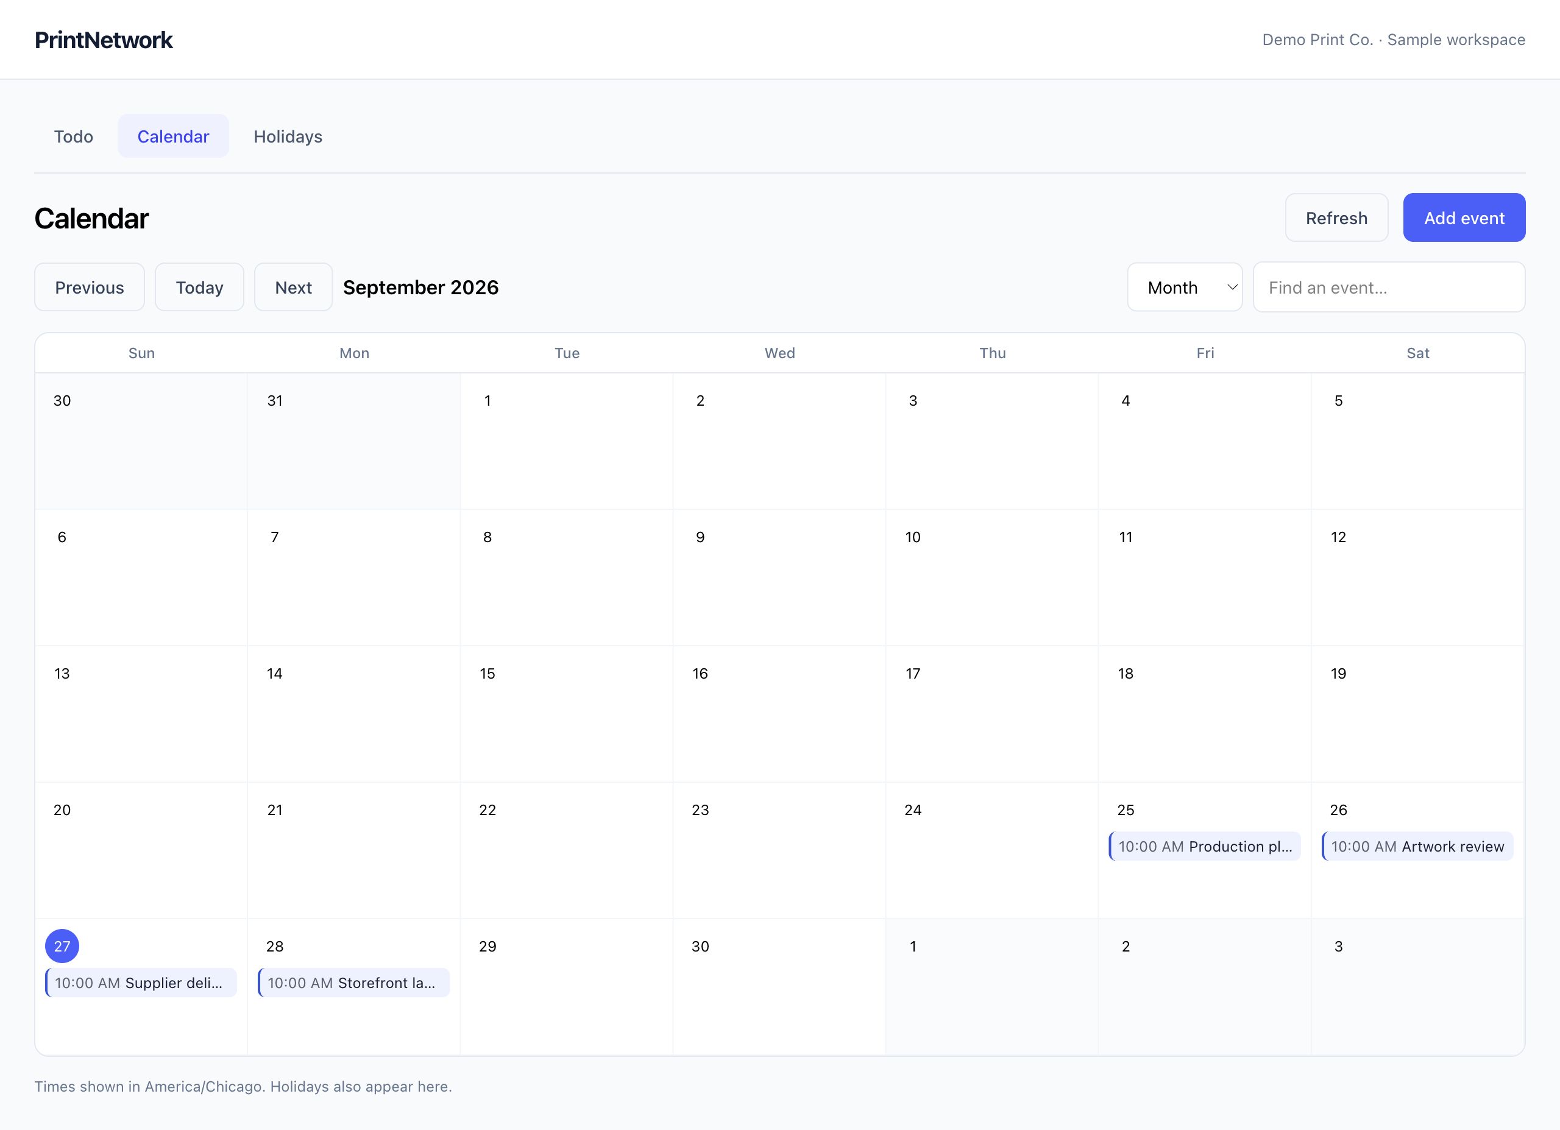Focus the Find an event search field

pyautogui.click(x=1389, y=288)
